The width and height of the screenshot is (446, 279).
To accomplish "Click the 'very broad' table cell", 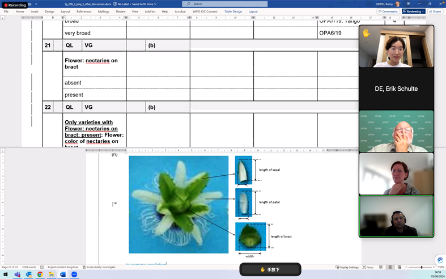I will pyautogui.click(x=95, y=33).
